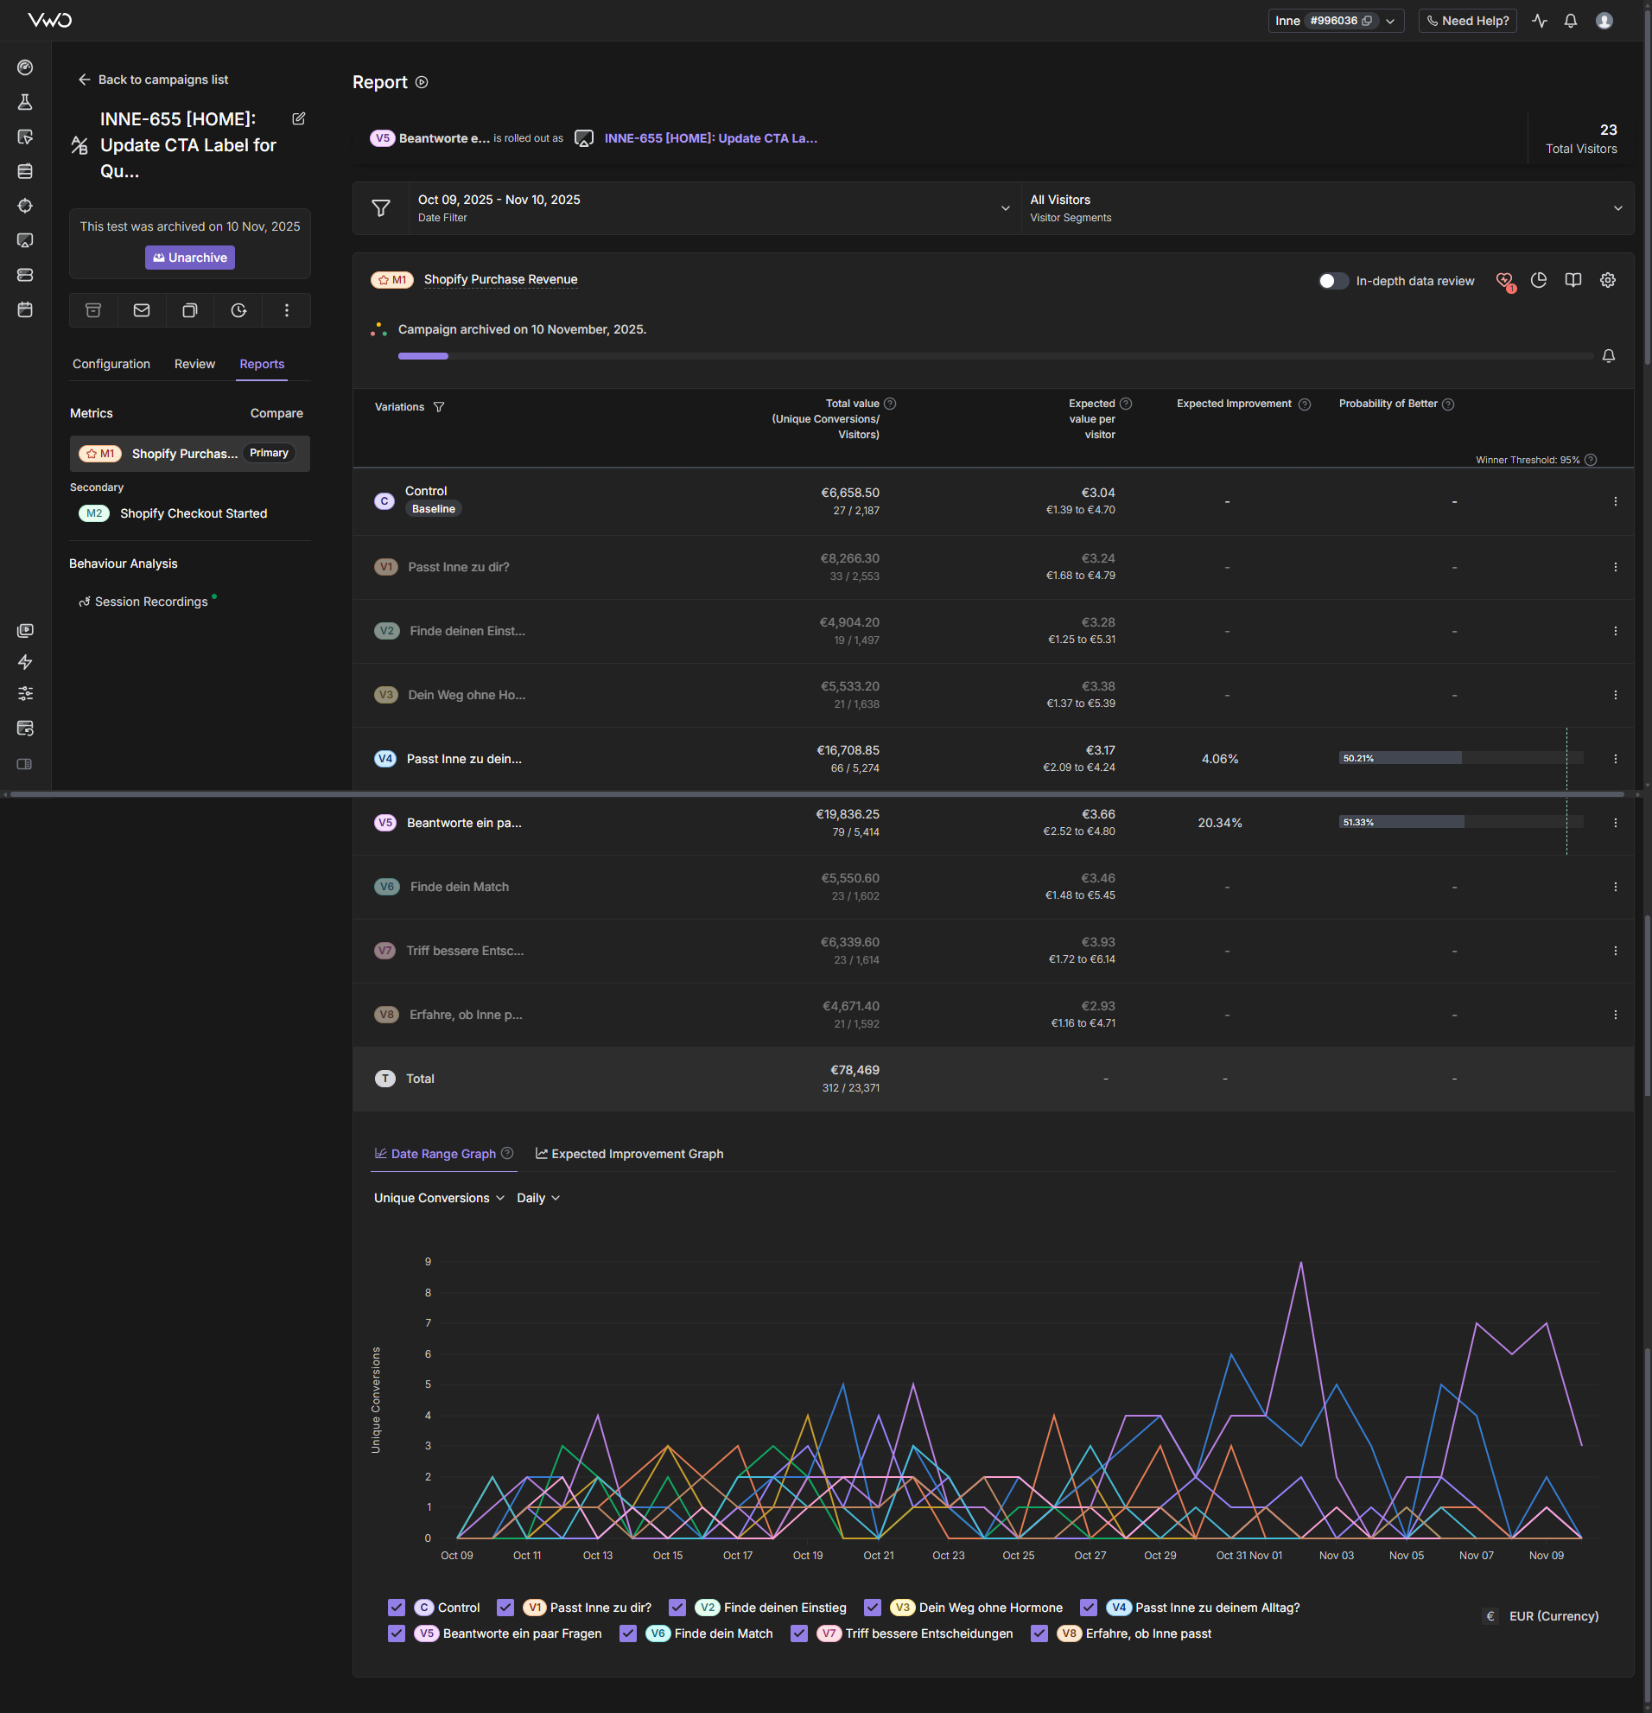
Task: Click the report health heart icon
Action: [1503, 281]
